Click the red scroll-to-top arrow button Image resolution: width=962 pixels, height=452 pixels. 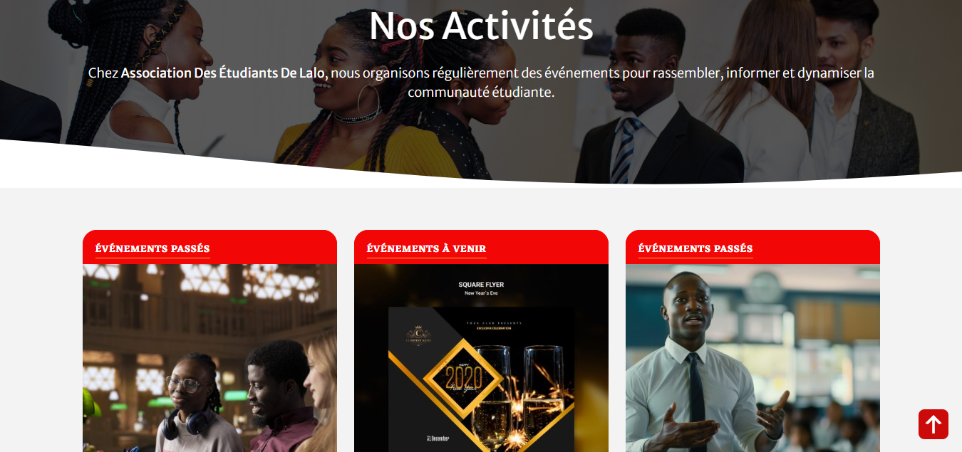pyautogui.click(x=933, y=424)
